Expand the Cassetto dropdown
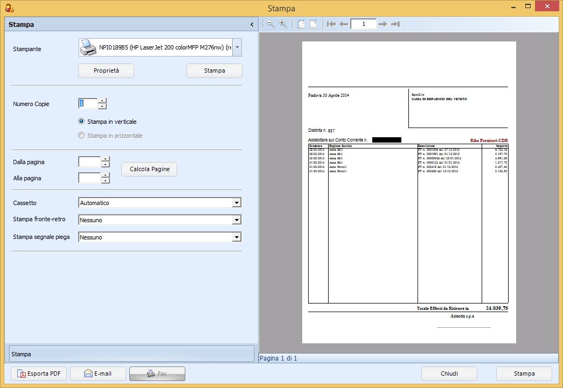 tap(236, 203)
